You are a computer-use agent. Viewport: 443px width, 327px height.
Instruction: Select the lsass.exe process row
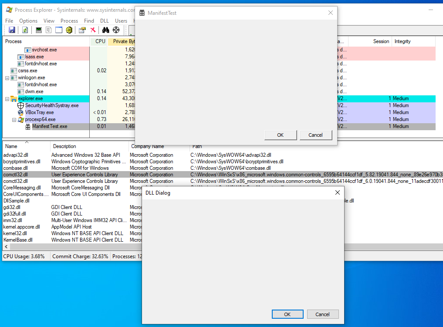pos(69,57)
